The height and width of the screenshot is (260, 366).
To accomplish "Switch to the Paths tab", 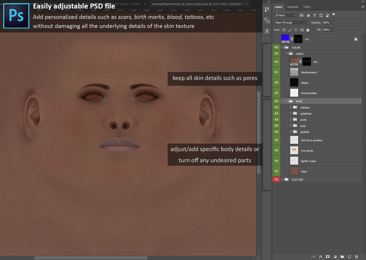I will coord(307,7).
